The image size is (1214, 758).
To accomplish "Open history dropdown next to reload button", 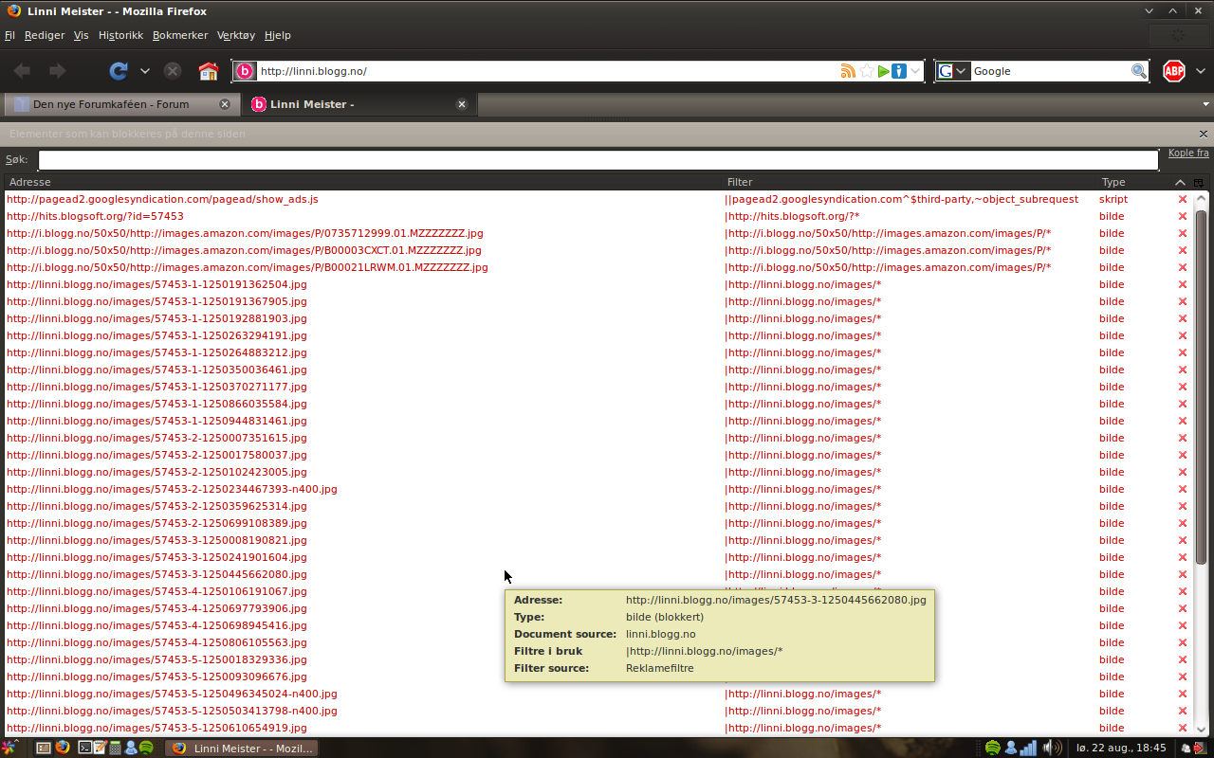I will 145,71.
